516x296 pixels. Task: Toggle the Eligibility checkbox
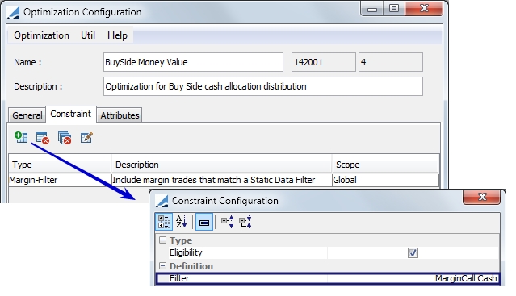pyautogui.click(x=413, y=252)
